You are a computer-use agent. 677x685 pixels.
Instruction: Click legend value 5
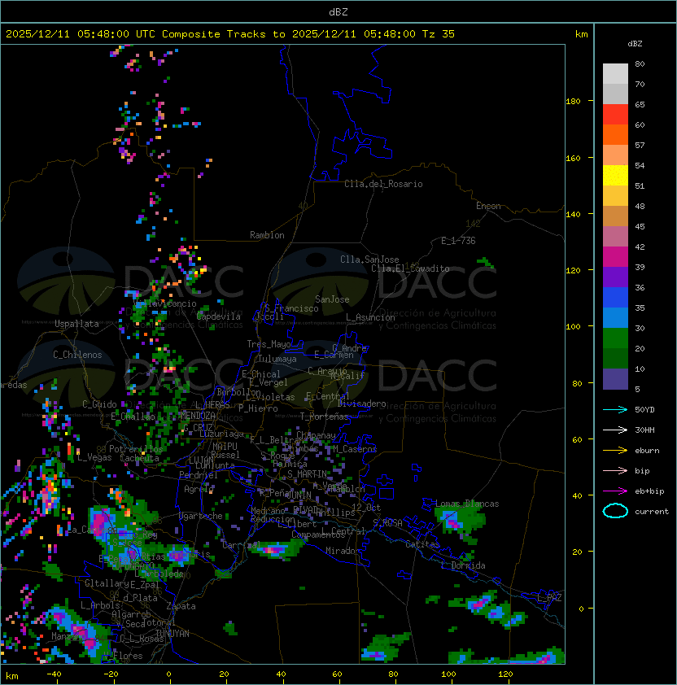pyautogui.click(x=638, y=389)
